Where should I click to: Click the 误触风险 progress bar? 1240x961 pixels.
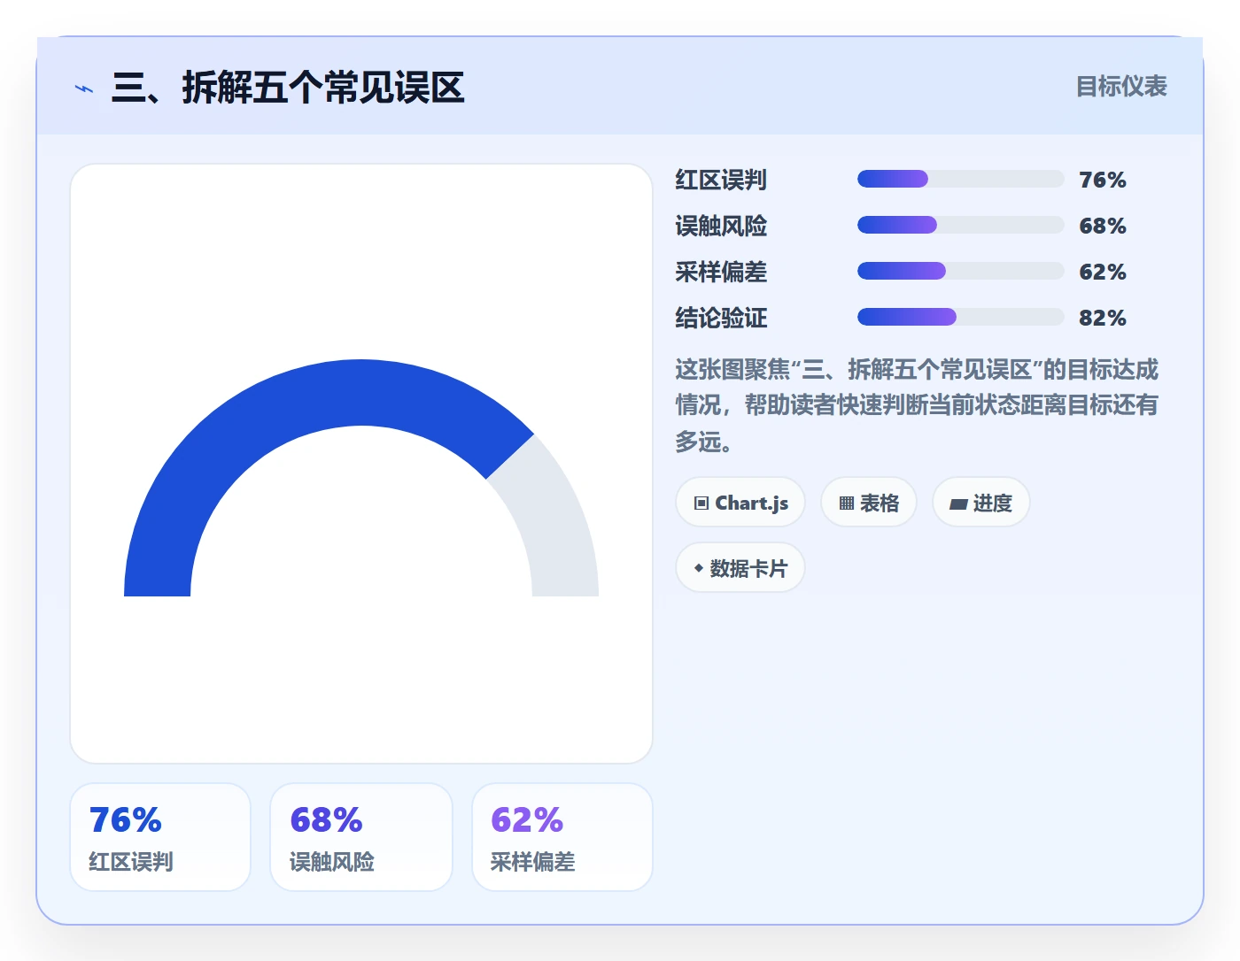(960, 225)
